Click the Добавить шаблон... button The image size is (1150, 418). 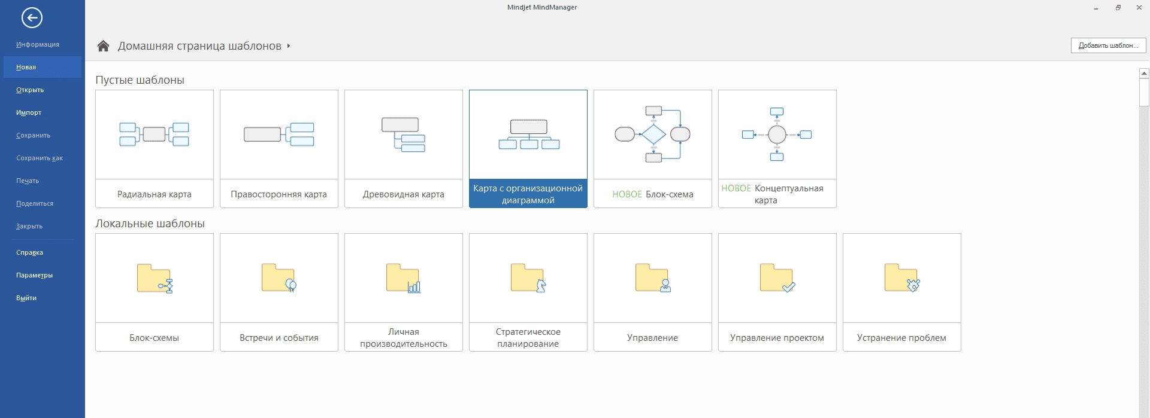click(x=1108, y=45)
